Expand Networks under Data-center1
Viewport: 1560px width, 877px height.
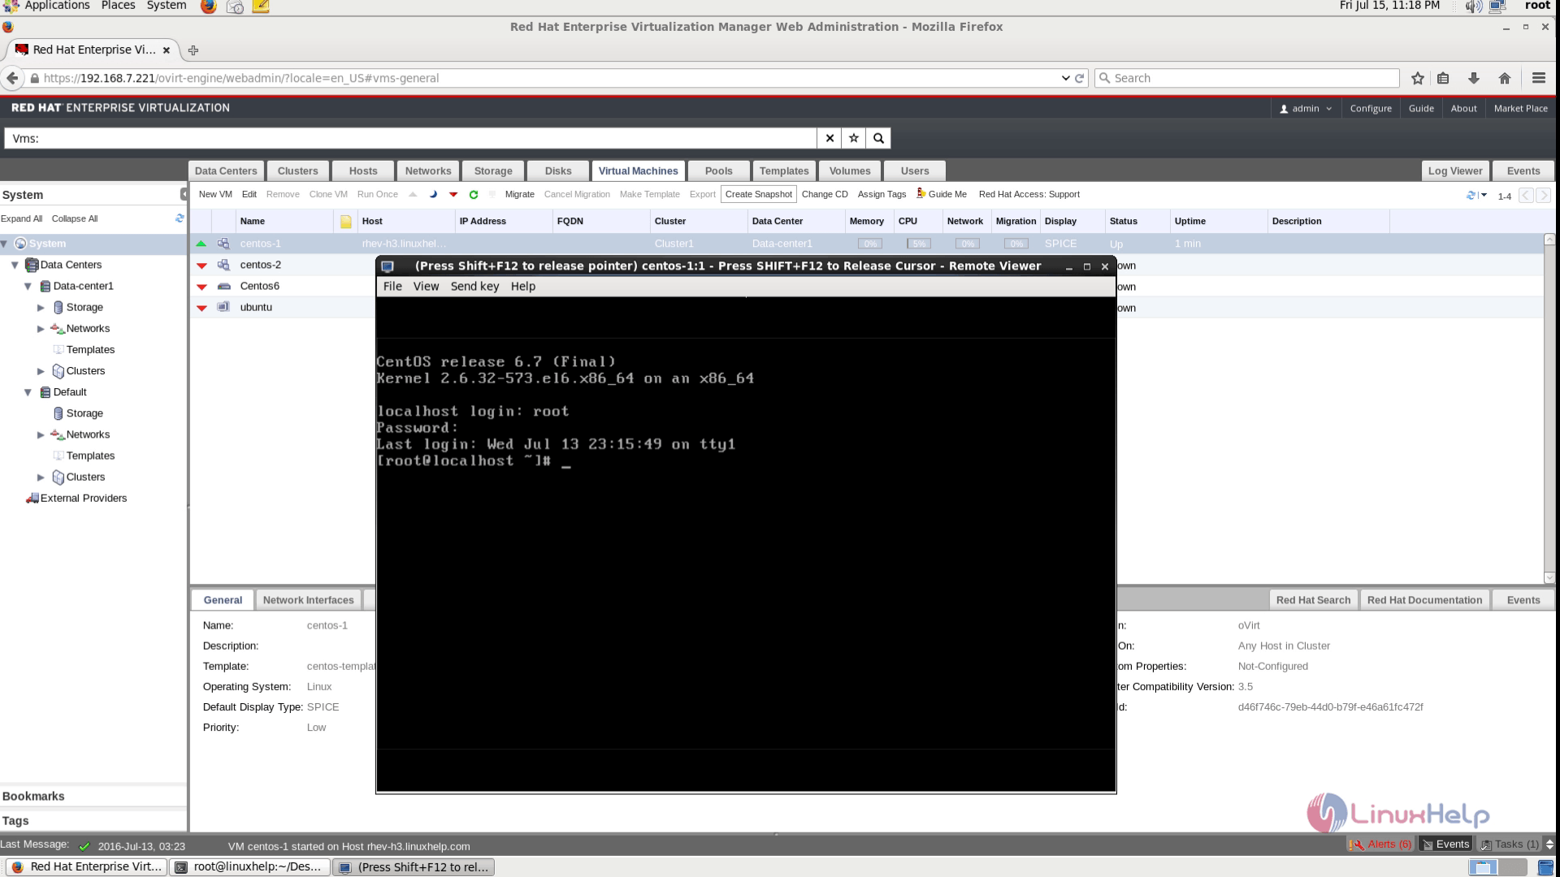pos(41,328)
